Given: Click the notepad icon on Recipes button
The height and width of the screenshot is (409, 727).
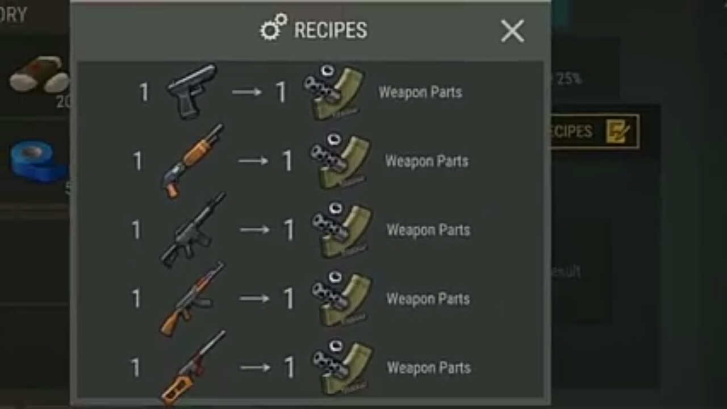Looking at the screenshot, I should tap(617, 132).
